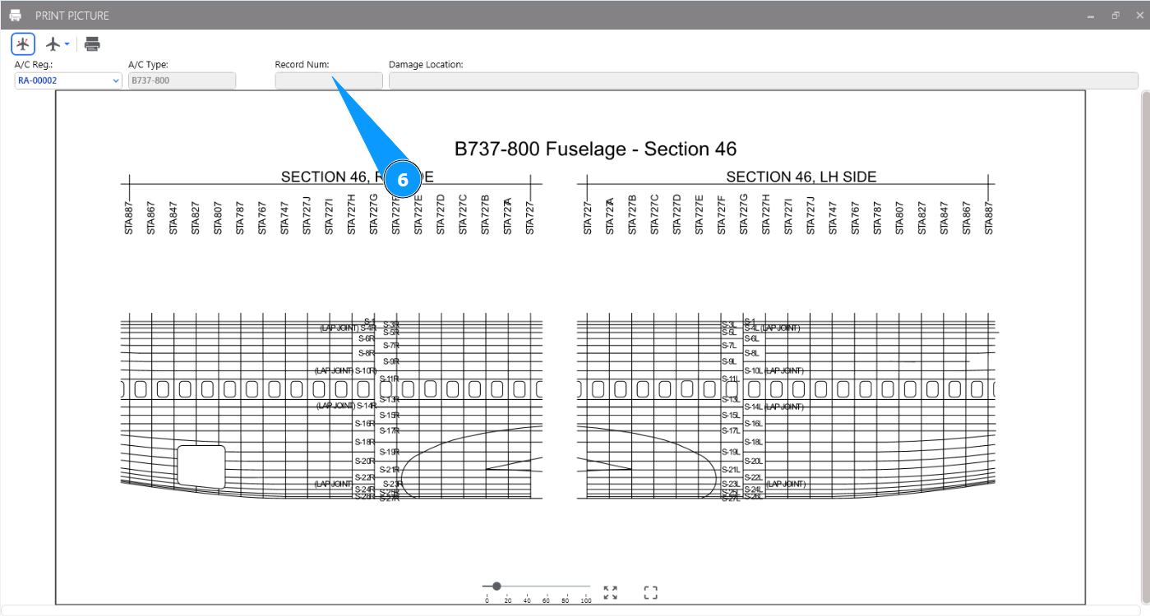Click the Record Num input field

pos(329,80)
